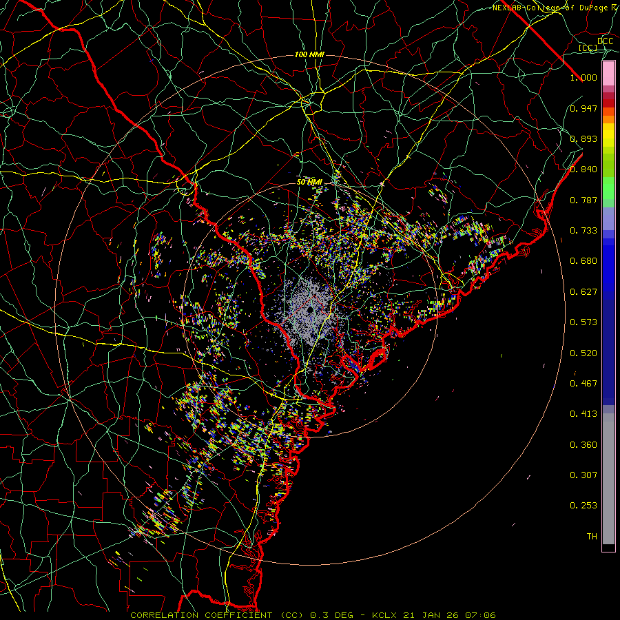Viewport: 620px width, 620px height.
Task: Click the 0.840 scale value
Action: click(583, 169)
